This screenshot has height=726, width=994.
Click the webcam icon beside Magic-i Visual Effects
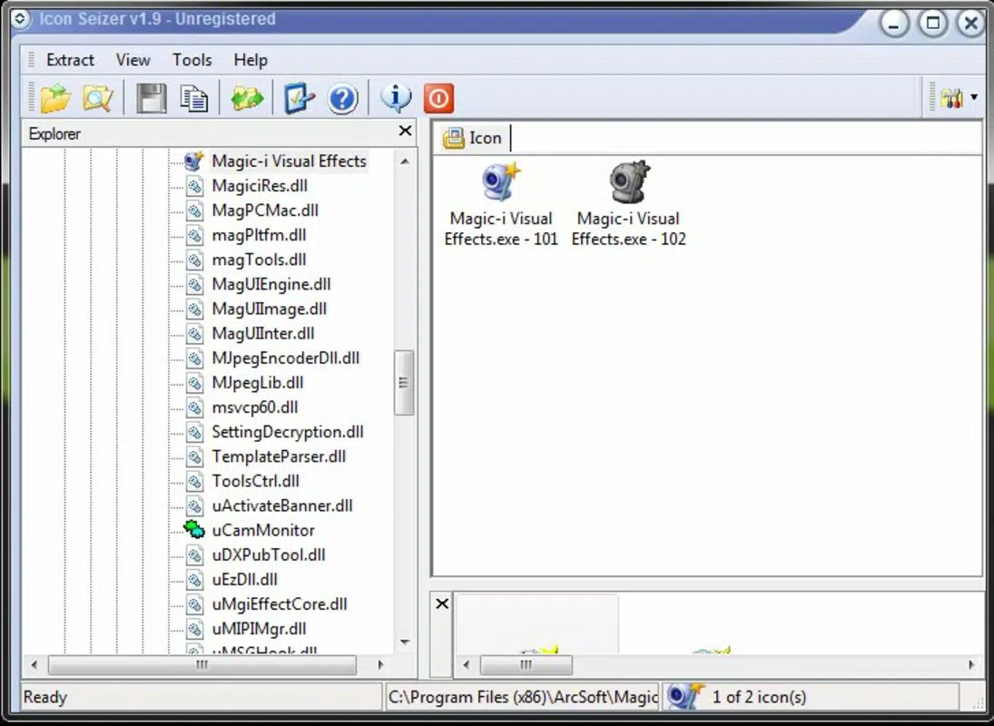[193, 161]
